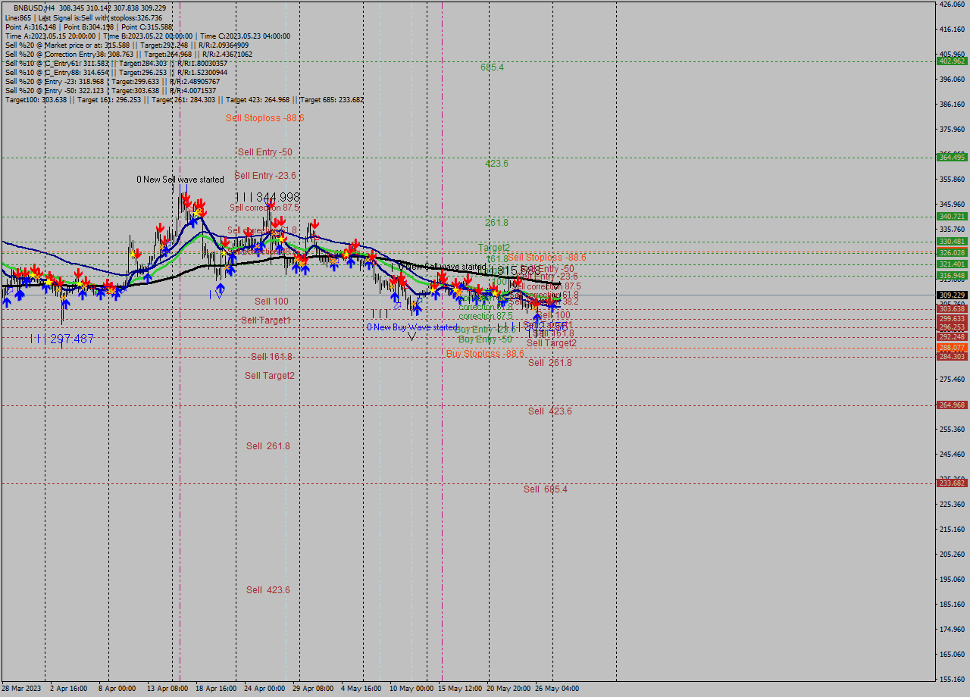The width and height of the screenshot is (970, 697).
Task: Expand the '0 New Sell wave started' annotation
Action: coord(180,180)
